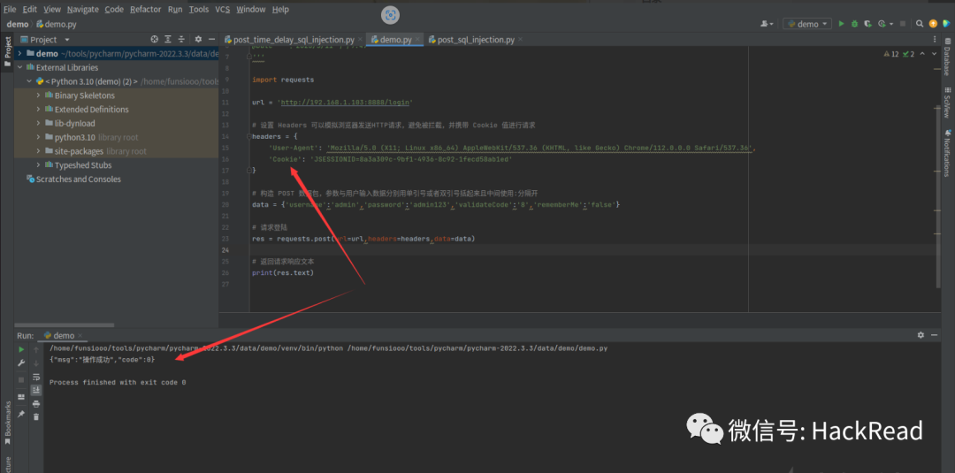
Task: Open the File menu
Action: click(x=10, y=9)
